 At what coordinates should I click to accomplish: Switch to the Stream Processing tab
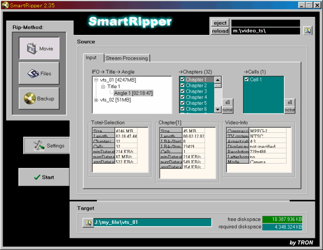click(x=127, y=58)
